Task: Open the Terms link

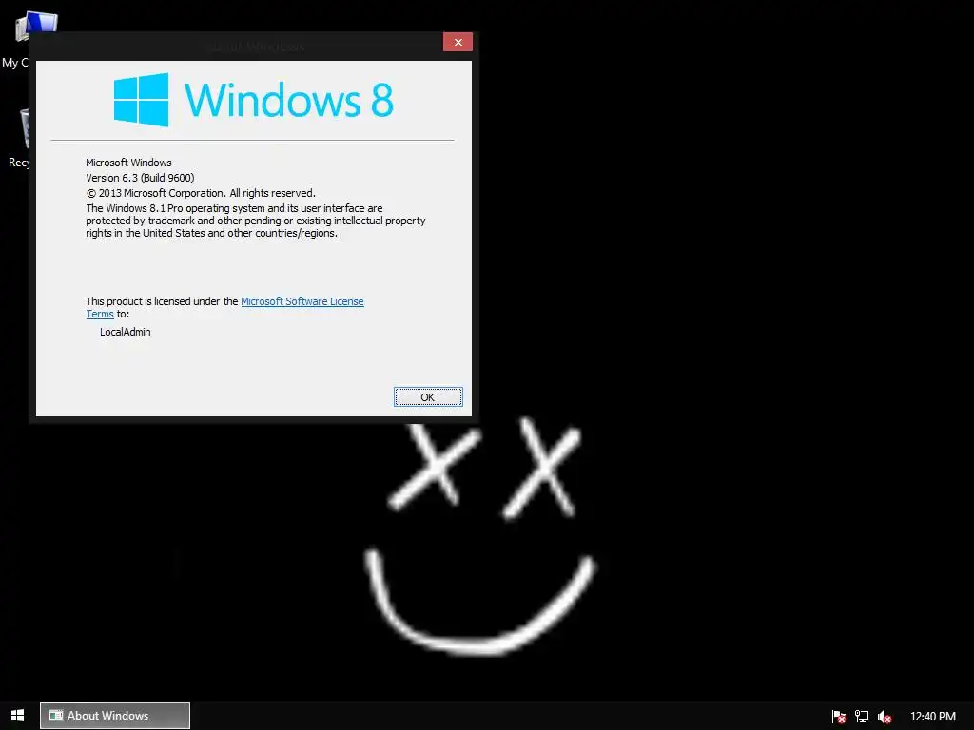Action: click(100, 314)
